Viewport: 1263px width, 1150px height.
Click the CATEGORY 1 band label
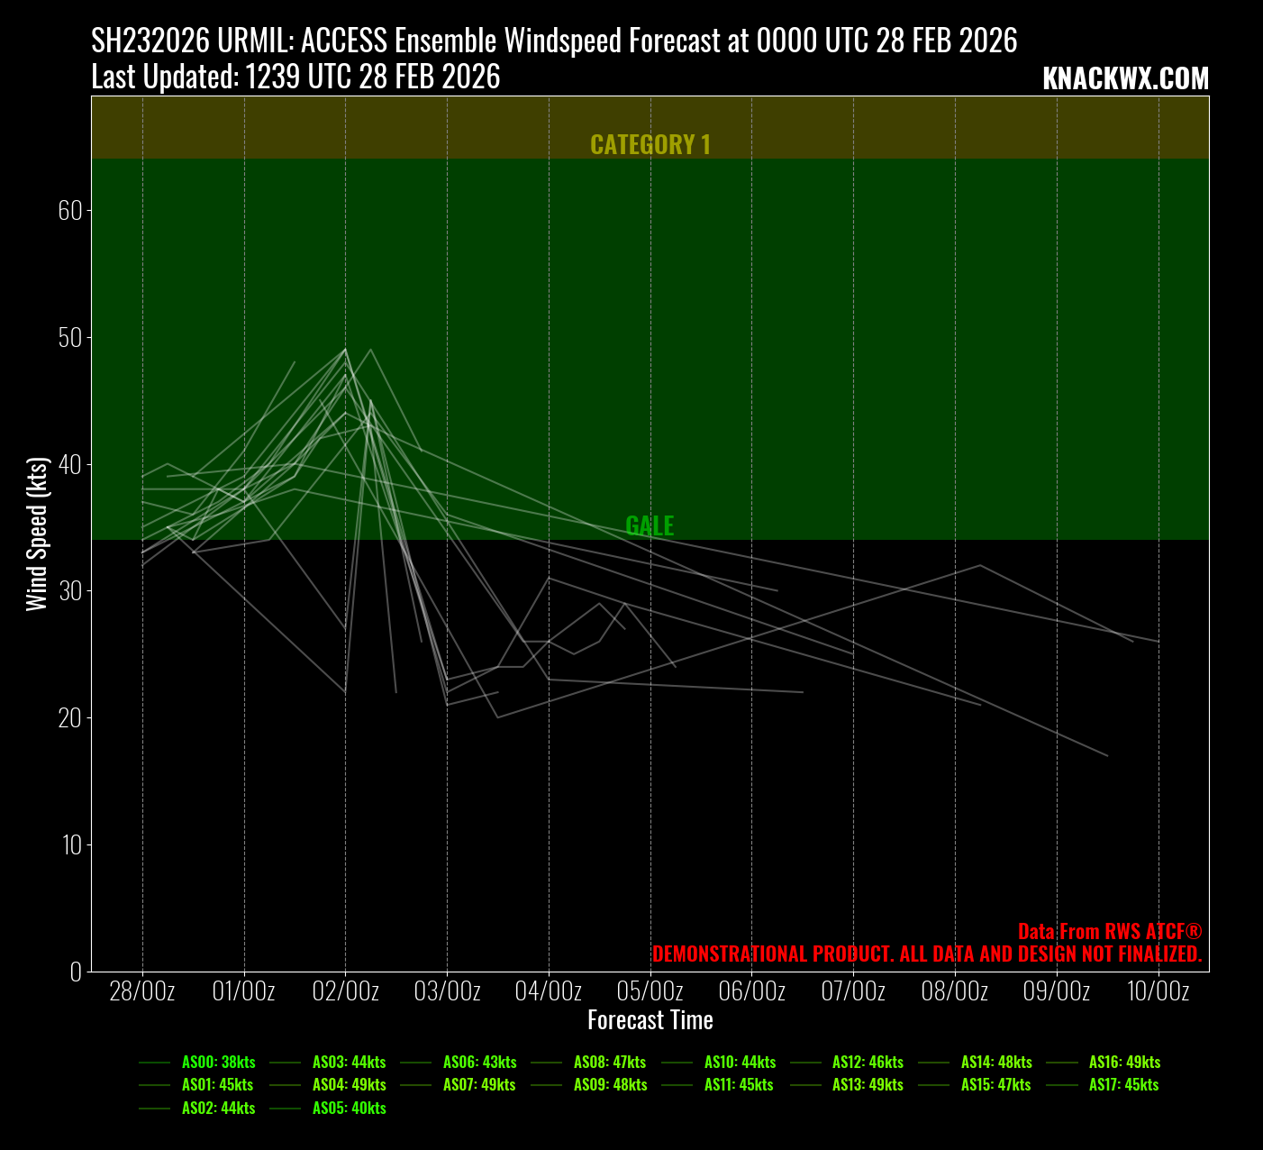coord(650,144)
